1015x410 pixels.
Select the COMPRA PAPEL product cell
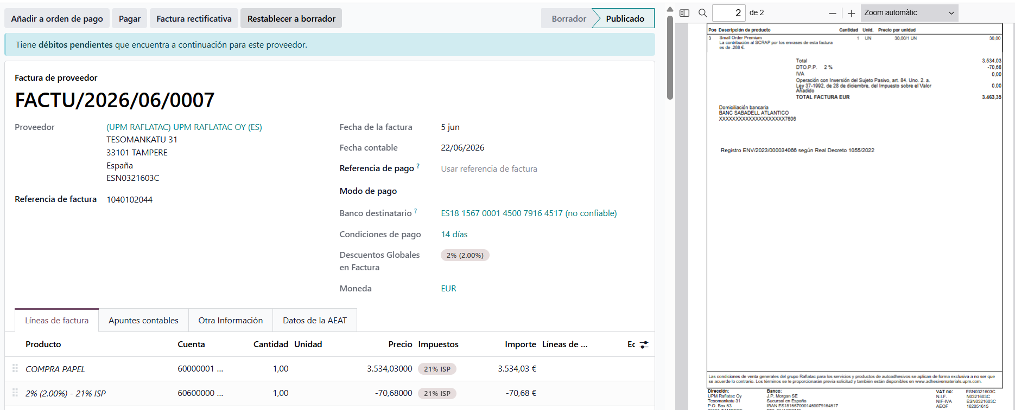(x=55, y=369)
